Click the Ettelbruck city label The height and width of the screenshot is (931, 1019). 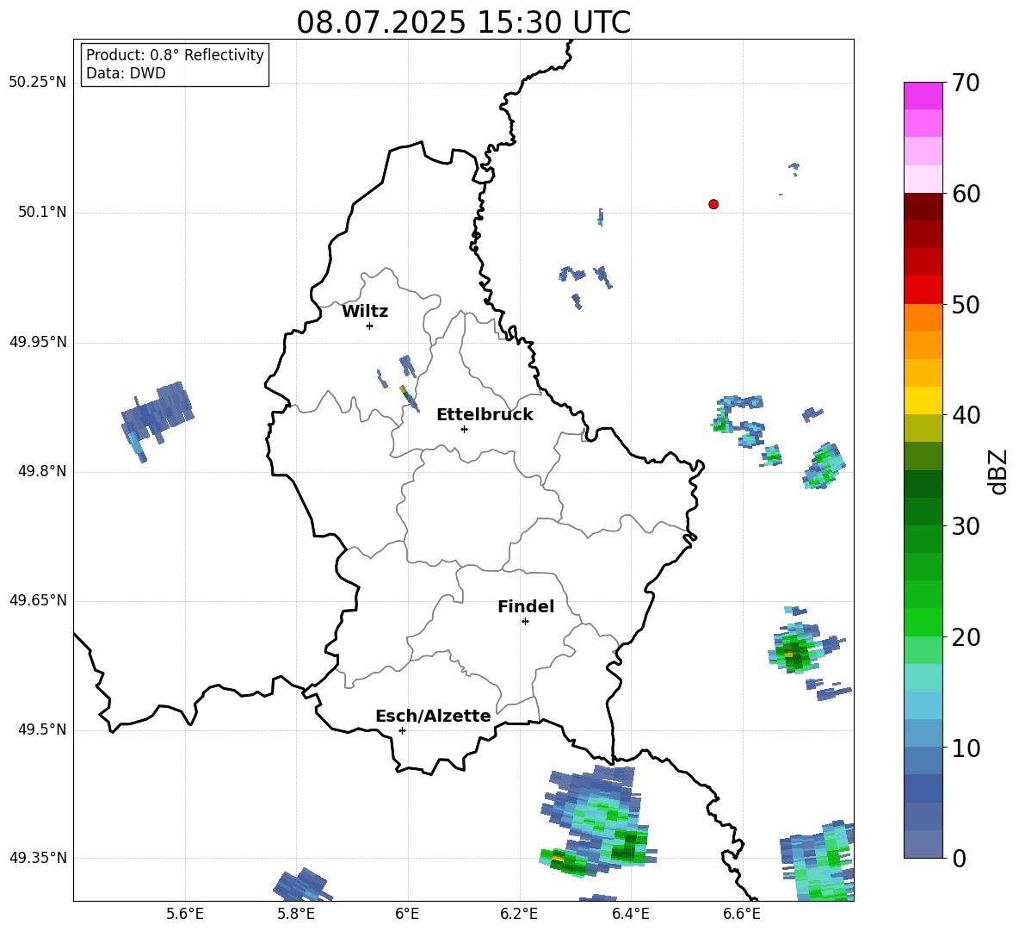point(485,415)
